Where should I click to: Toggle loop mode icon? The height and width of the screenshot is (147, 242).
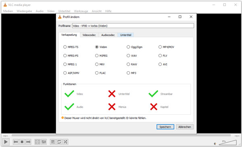[59, 142]
